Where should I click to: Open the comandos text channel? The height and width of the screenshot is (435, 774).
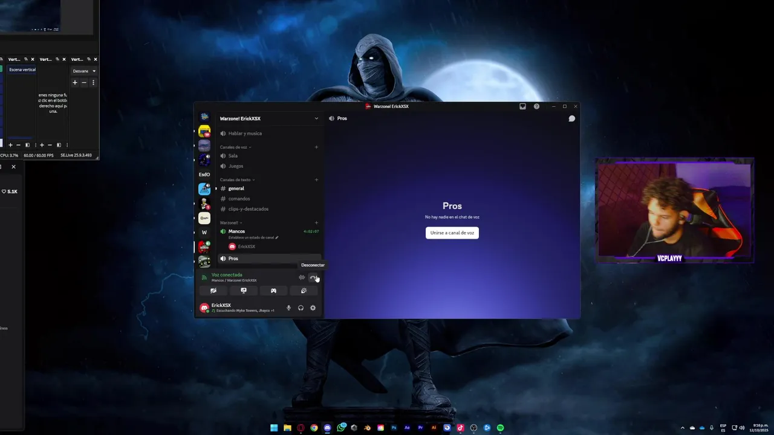(268, 199)
